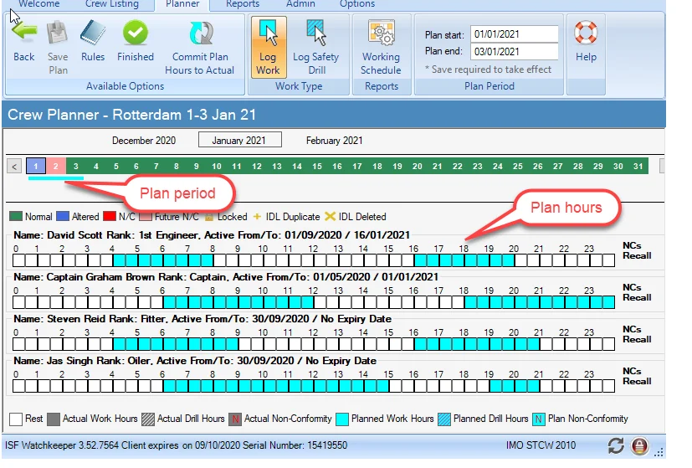Select the December 2020 month
The width and height of the screenshot is (692, 468).
coord(143,141)
